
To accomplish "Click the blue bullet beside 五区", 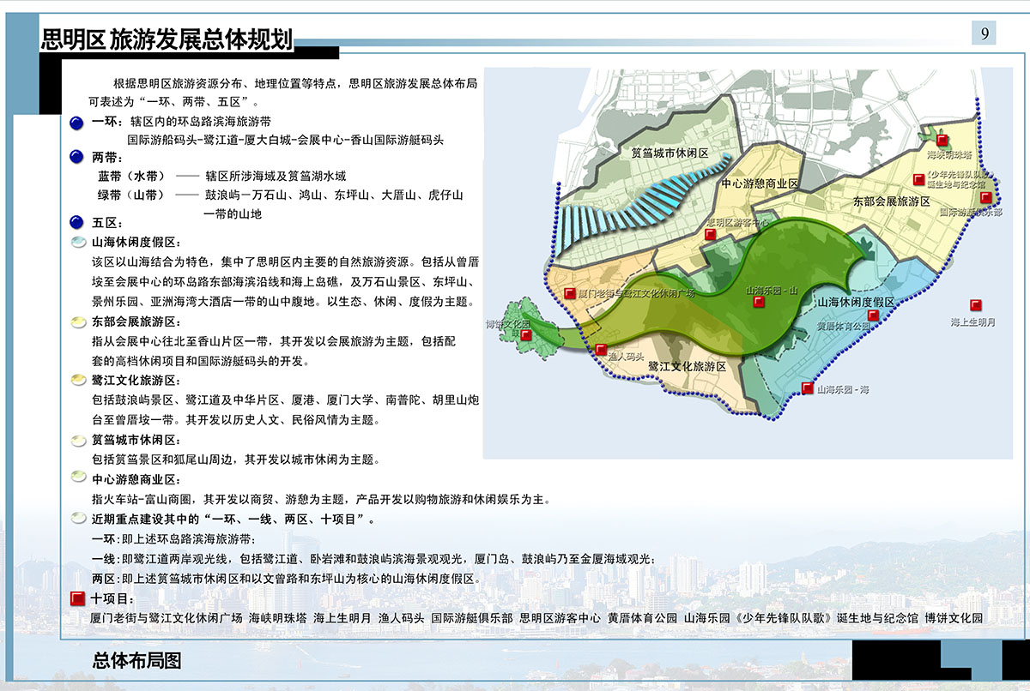I will (77, 222).
